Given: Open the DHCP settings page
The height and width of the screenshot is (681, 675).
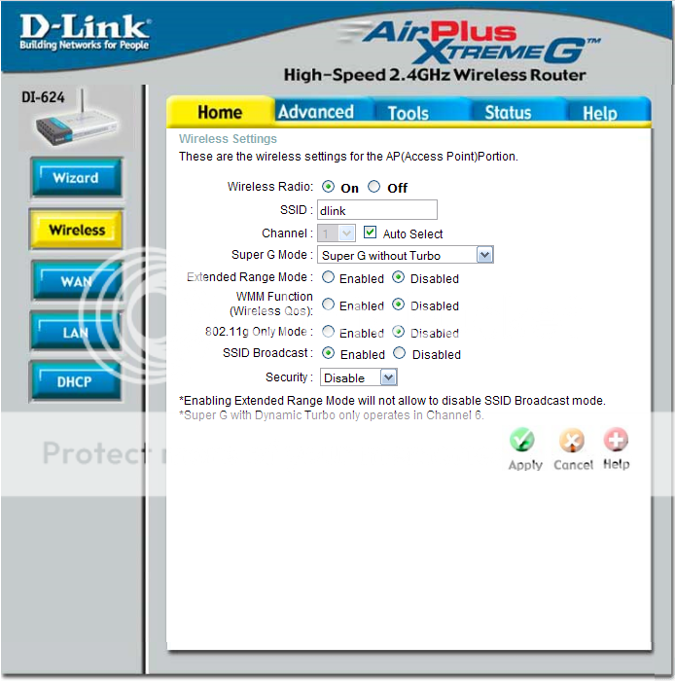Looking at the screenshot, I should pos(76,381).
